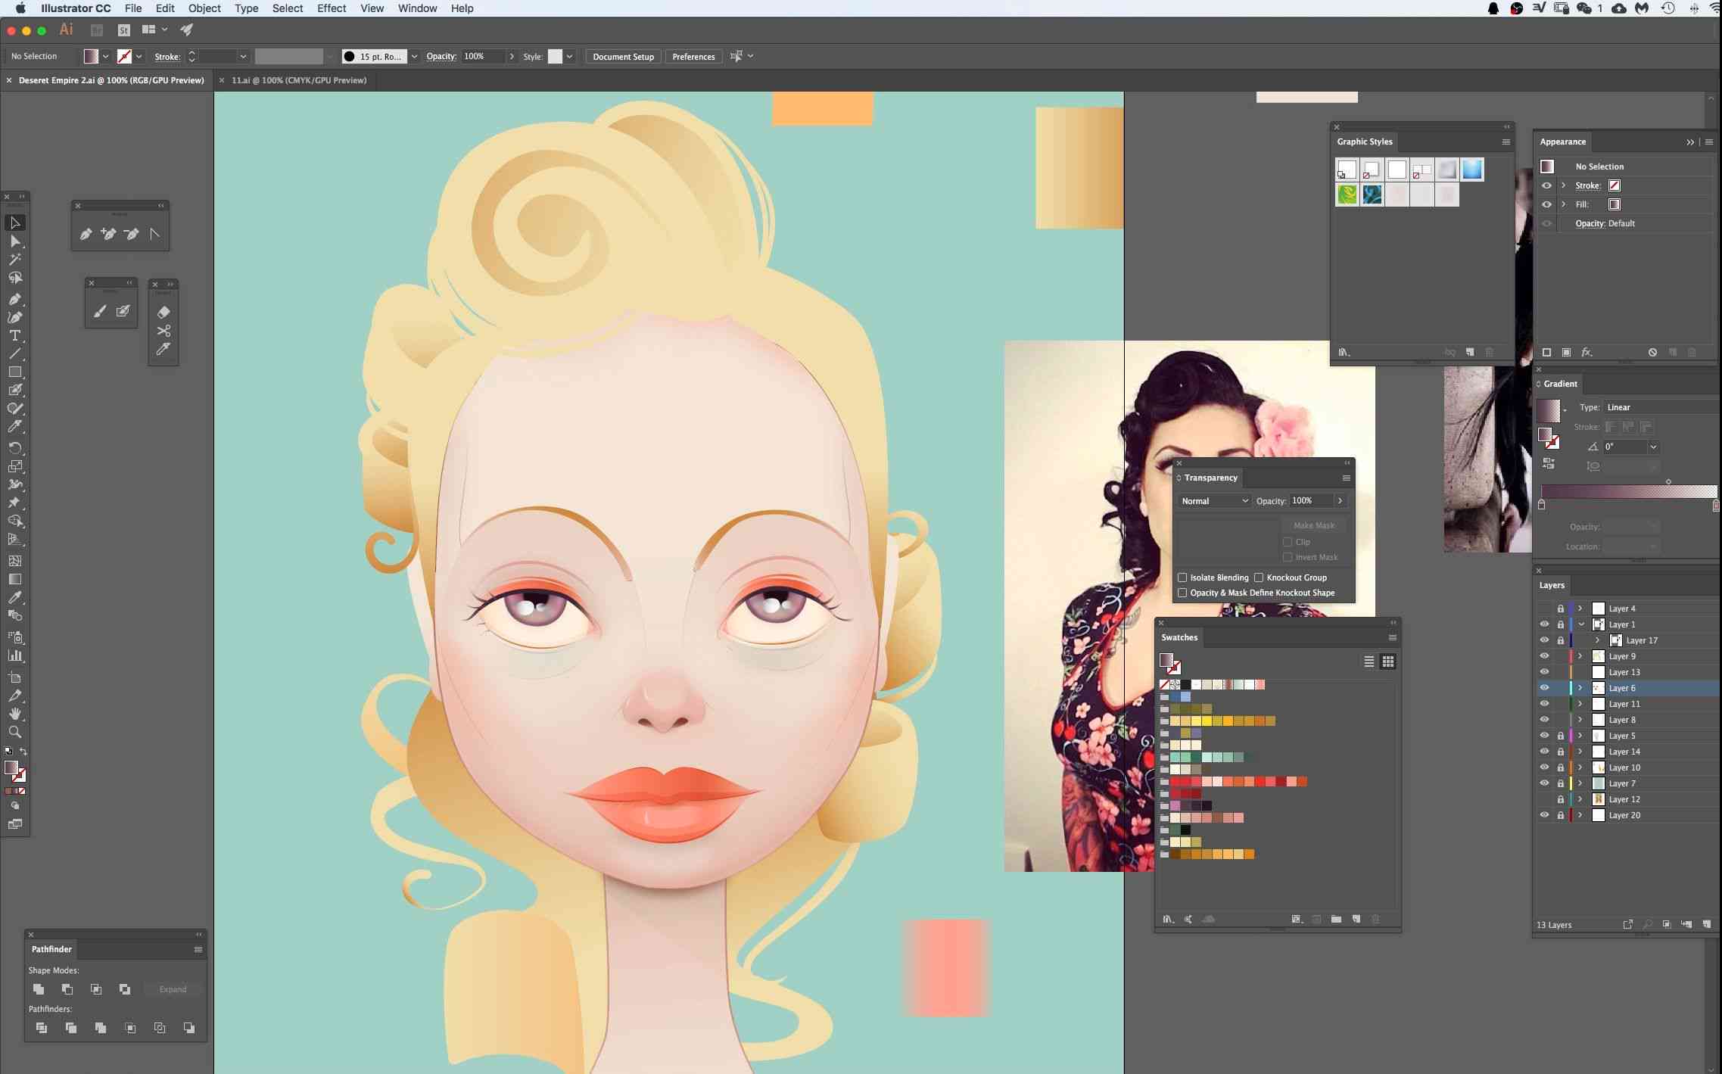Click the Expand button in Pathfinder
This screenshot has height=1074, width=1722.
pyautogui.click(x=172, y=988)
